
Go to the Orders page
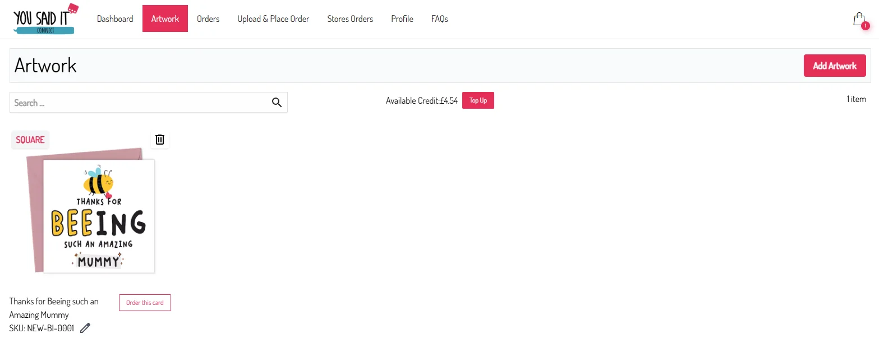[x=208, y=18]
